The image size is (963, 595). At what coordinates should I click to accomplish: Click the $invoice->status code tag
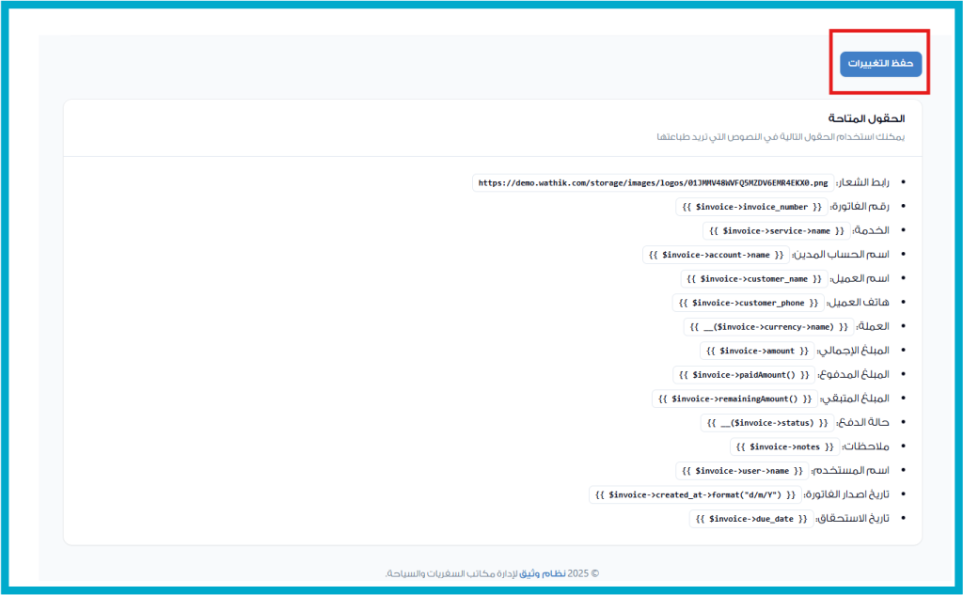point(767,423)
